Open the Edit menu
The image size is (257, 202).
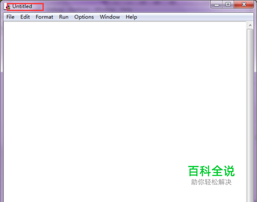pos(25,17)
